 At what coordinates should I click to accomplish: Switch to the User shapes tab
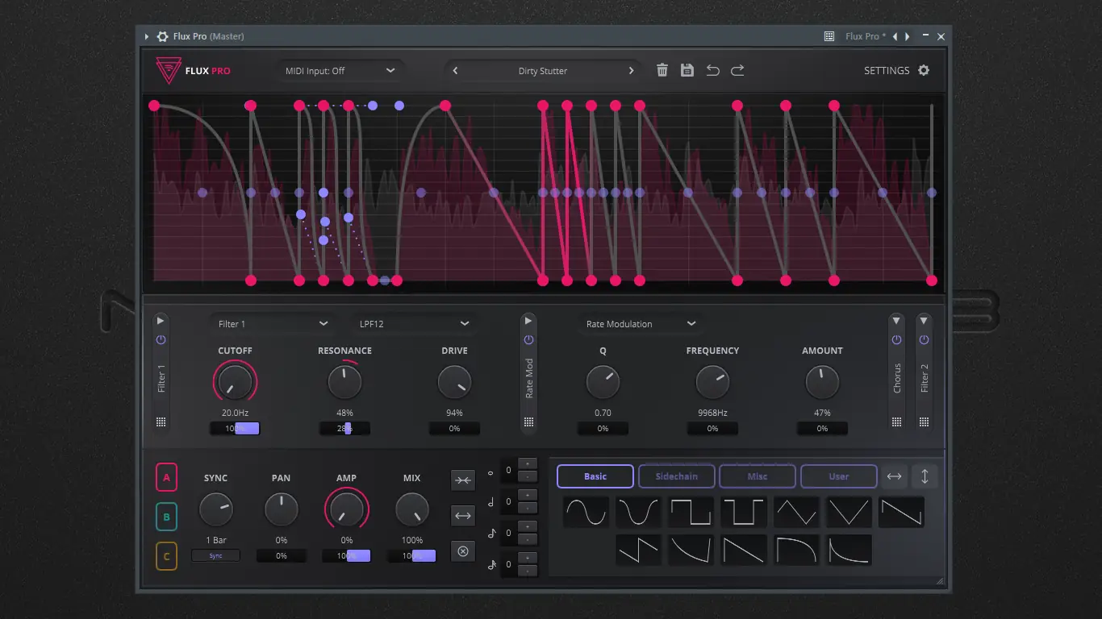pos(838,476)
